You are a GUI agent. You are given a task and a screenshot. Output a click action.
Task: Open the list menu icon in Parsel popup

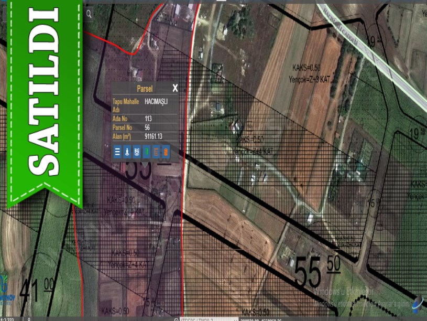pyautogui.click(x=117, y=152)
